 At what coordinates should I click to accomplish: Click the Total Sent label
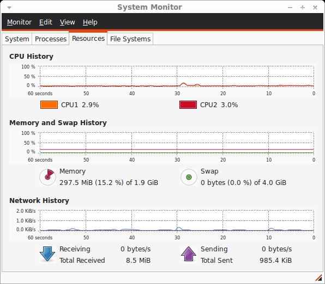pos(216,260)
